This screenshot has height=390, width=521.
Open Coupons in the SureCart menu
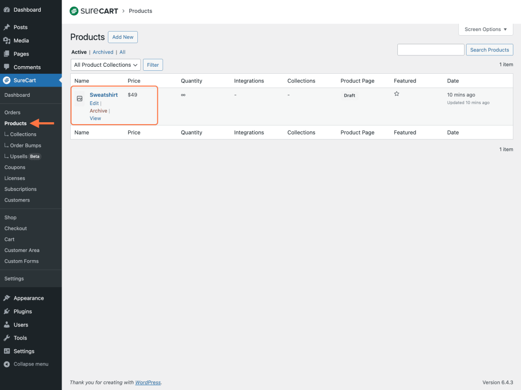pyautogui.click(x=15, y=168)
